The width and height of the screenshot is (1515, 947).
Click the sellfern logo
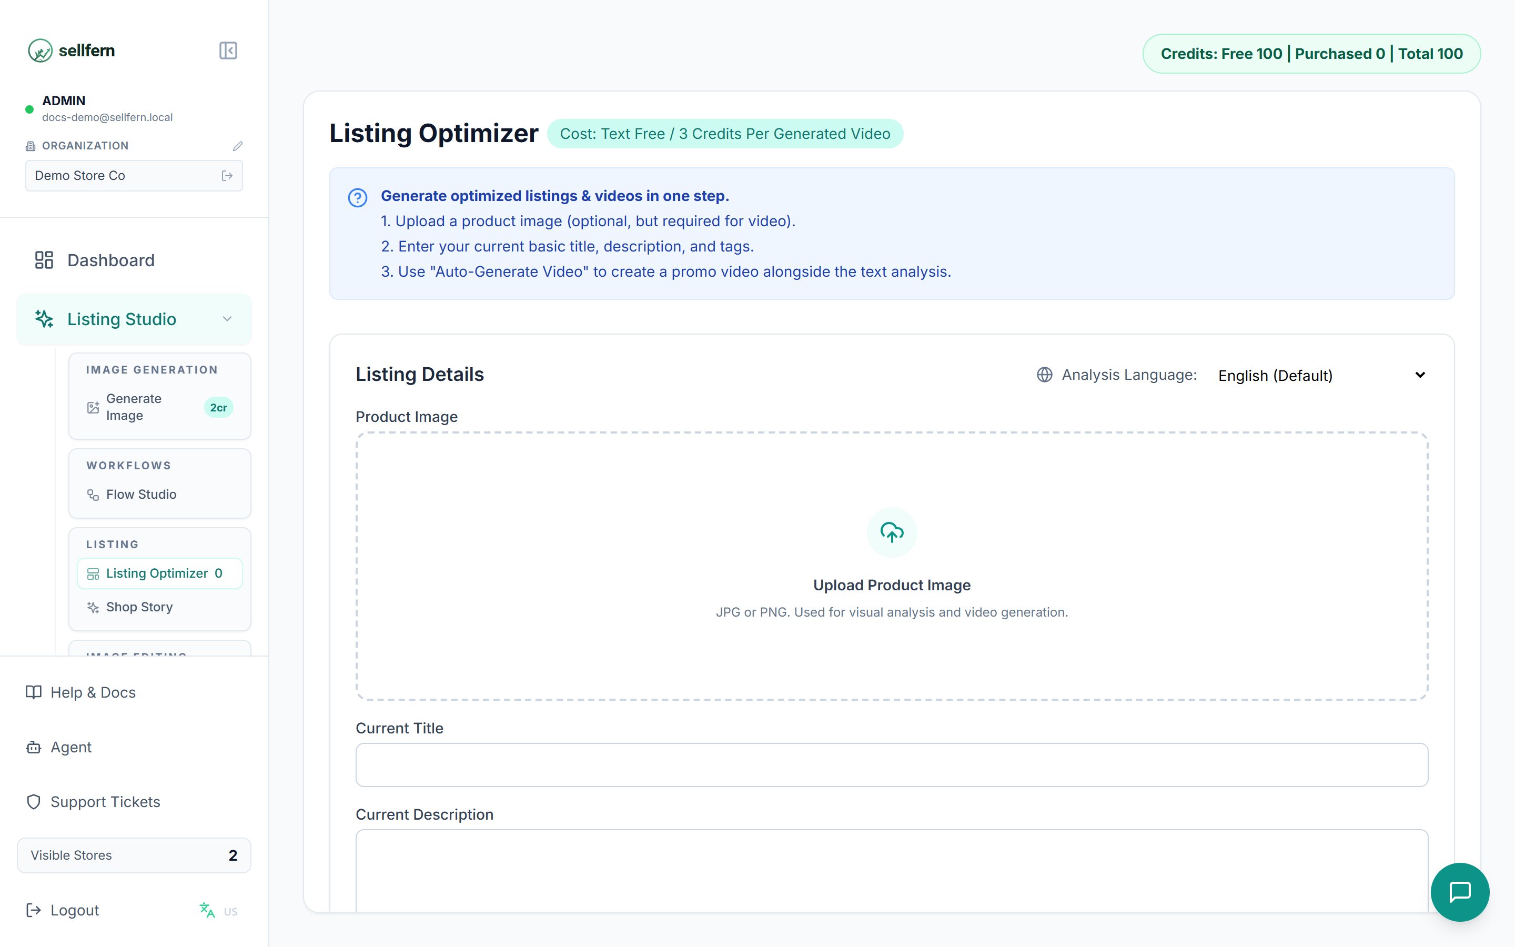tap(72, 50)
